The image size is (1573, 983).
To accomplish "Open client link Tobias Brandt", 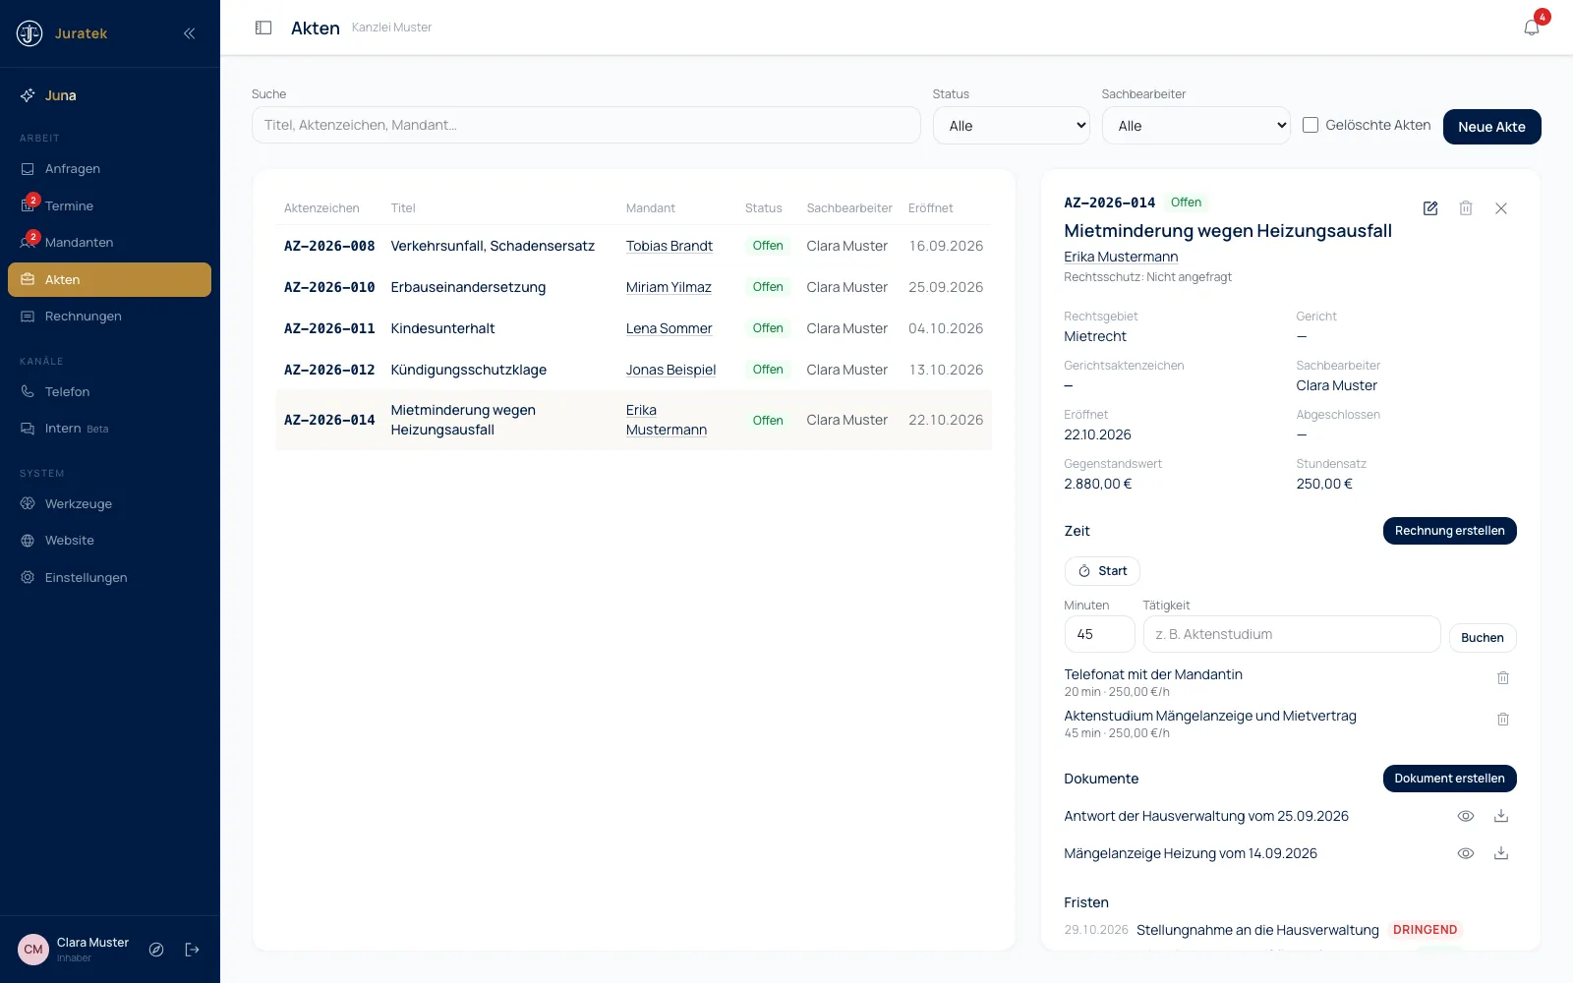I will (670, 246).
